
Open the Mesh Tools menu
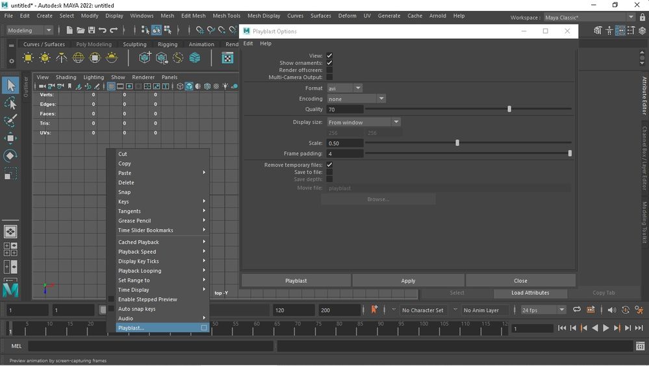click(227, 16)
